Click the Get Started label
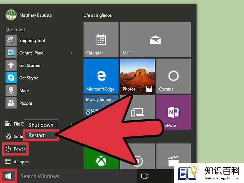The image size is (244, 183). [30, 65]
